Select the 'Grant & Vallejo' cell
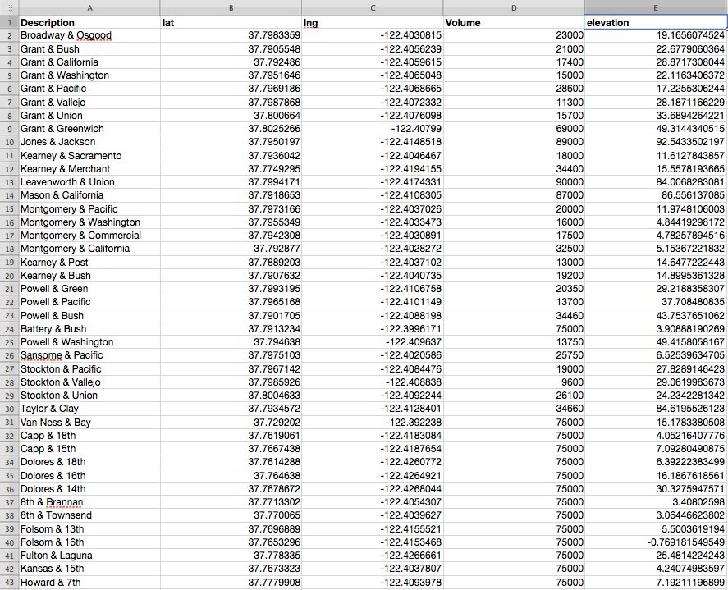The image size is (728, 590). coord(89,102)
